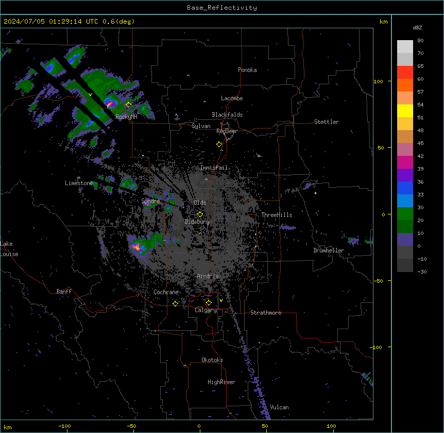Screen dimensions: 444x433
Task: Select the blue 33–36 dBZ legend swatch
Action: click(405, 188)
